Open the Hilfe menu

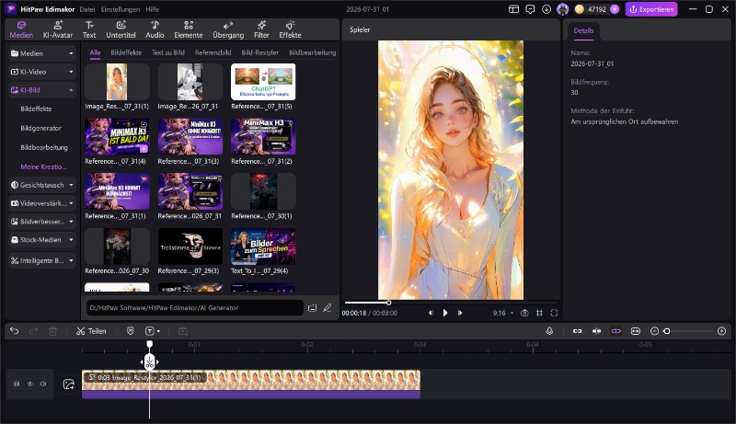tap(152, 9)
